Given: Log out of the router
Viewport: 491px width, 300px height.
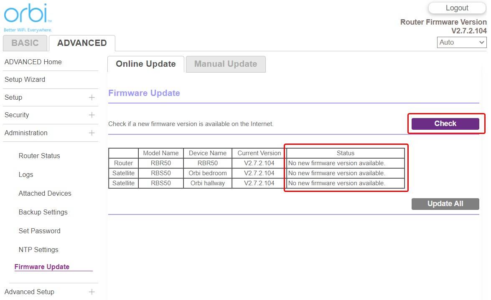Looking at the screenshot, I should click(x=457, y=8).
